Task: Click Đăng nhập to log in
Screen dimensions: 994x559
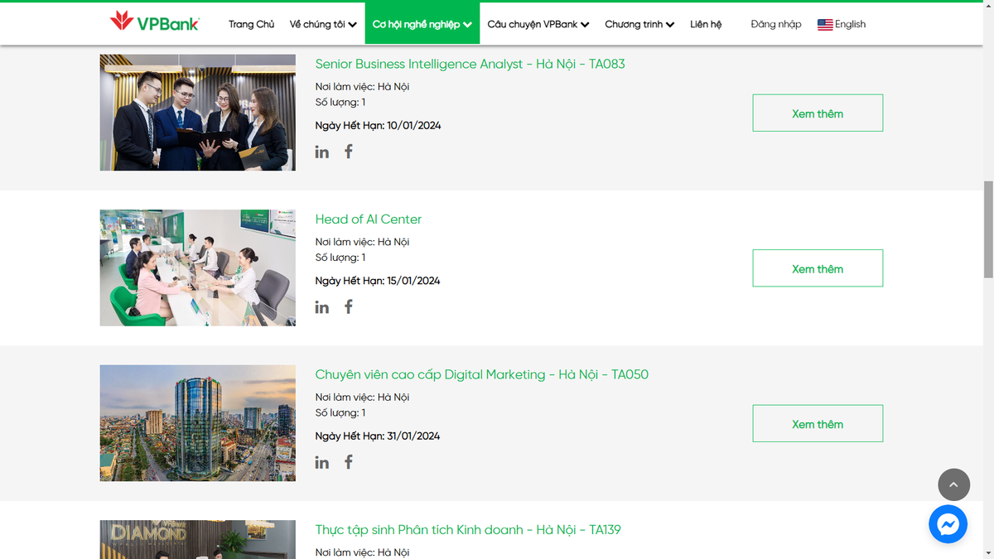Action: [x=776, y=24]
